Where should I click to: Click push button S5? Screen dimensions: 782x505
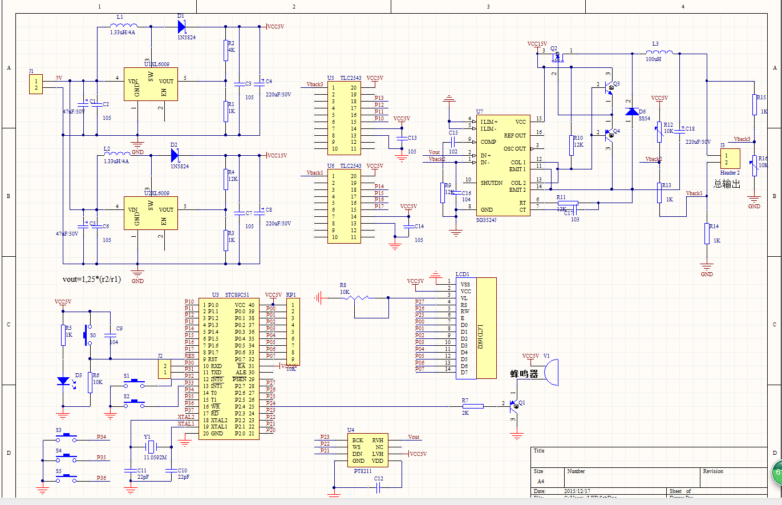pyautogui.click(x=67, y=476)
